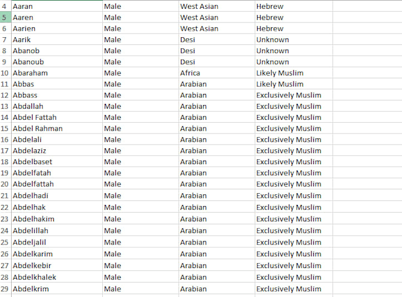Select the Abdelfattah cell
The width and height of the screenshot is (402, 297).
[x=57, y=184]
